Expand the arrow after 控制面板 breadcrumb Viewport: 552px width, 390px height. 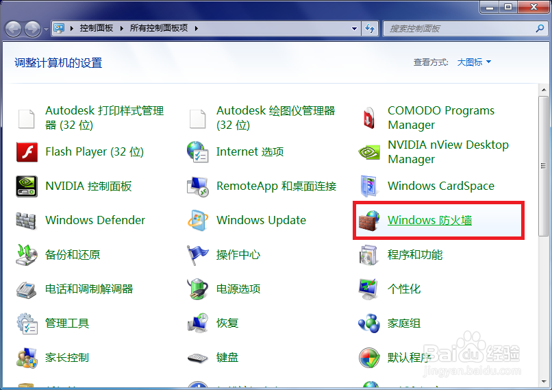coord(122,28)
